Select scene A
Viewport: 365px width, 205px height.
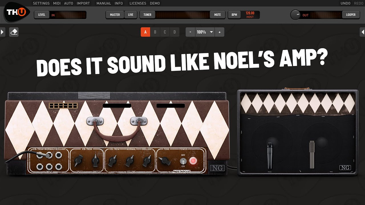(145, 32)
